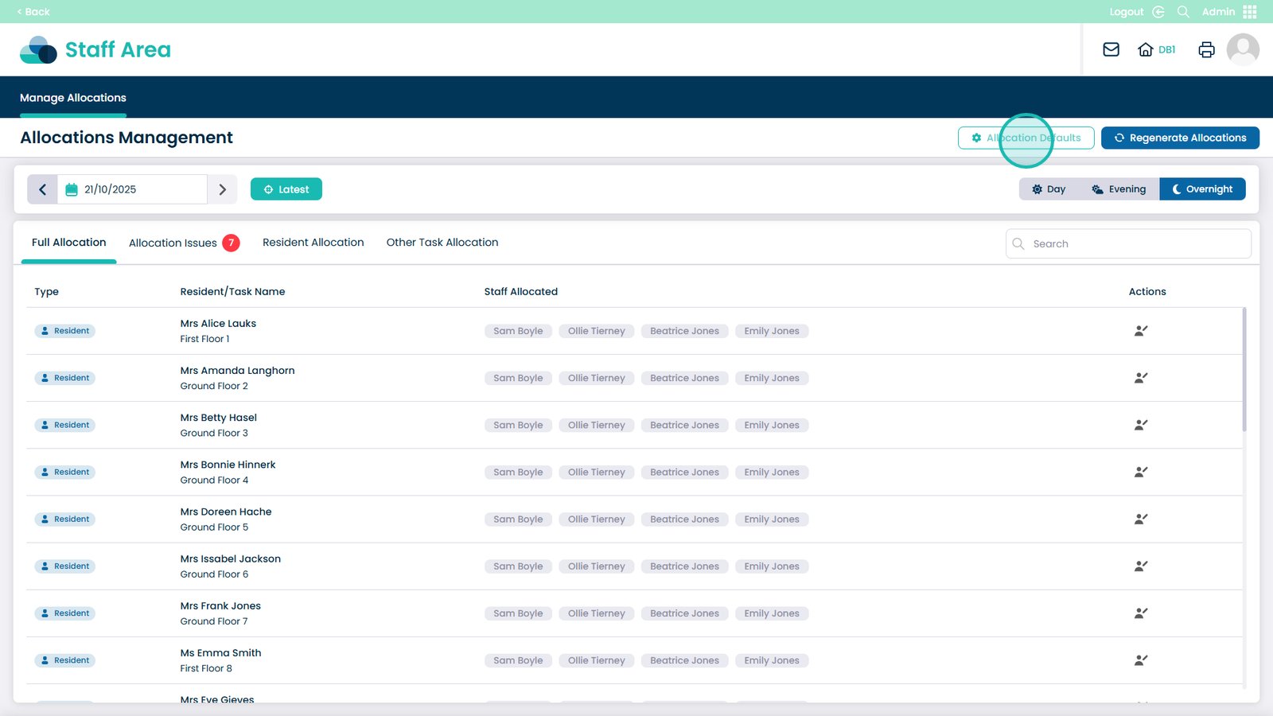Open the Admin apps grid icon
This screenshot has height=716, width=1273.
(x=1250, y=12)
